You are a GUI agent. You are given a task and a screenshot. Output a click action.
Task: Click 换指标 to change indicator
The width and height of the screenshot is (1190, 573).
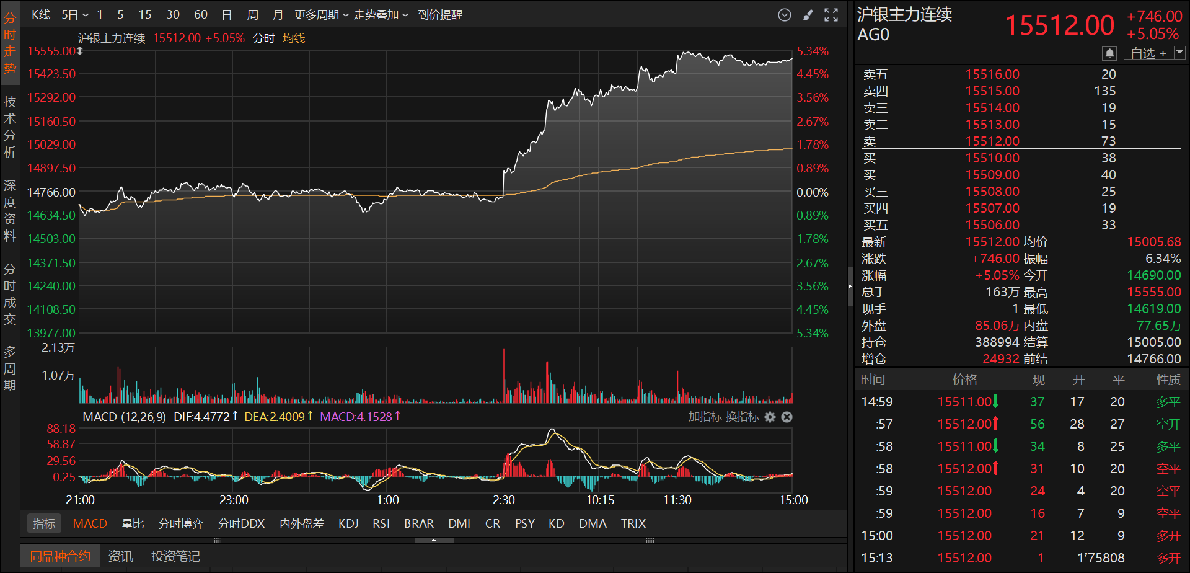(x=742, y=417)
